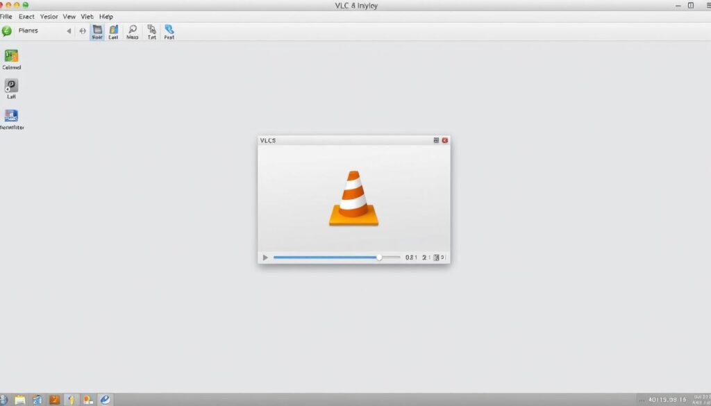
Task: Click the taskbar clock readout
Action: 667,400
